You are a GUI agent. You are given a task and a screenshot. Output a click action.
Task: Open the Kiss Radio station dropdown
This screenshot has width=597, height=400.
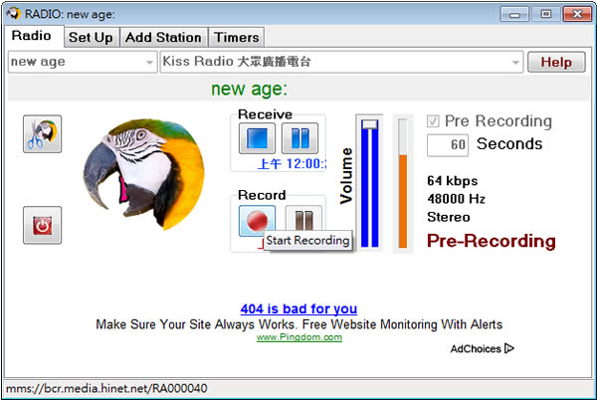point(515,62)
